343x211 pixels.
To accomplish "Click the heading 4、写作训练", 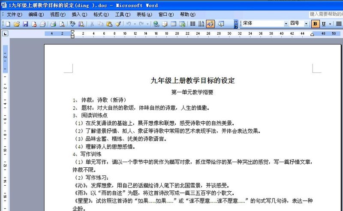I will (87, 154).
